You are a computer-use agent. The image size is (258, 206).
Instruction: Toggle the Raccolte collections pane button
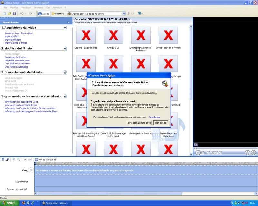(57, 14)
